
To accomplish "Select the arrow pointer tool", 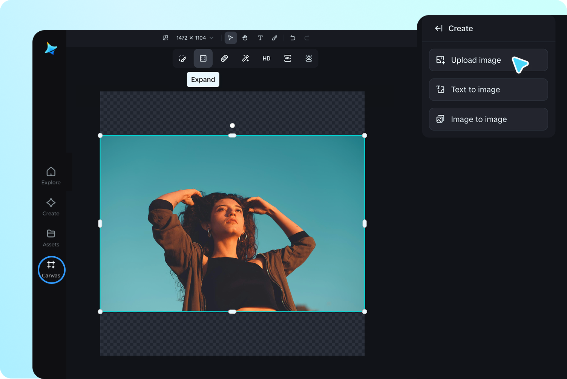I will point(231,38).
